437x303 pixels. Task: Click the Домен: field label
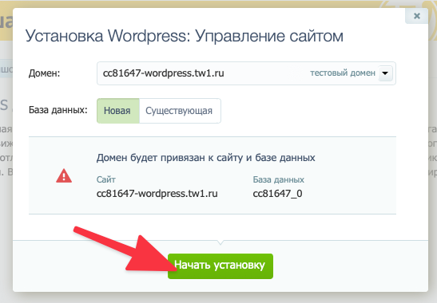click(44, 73)
